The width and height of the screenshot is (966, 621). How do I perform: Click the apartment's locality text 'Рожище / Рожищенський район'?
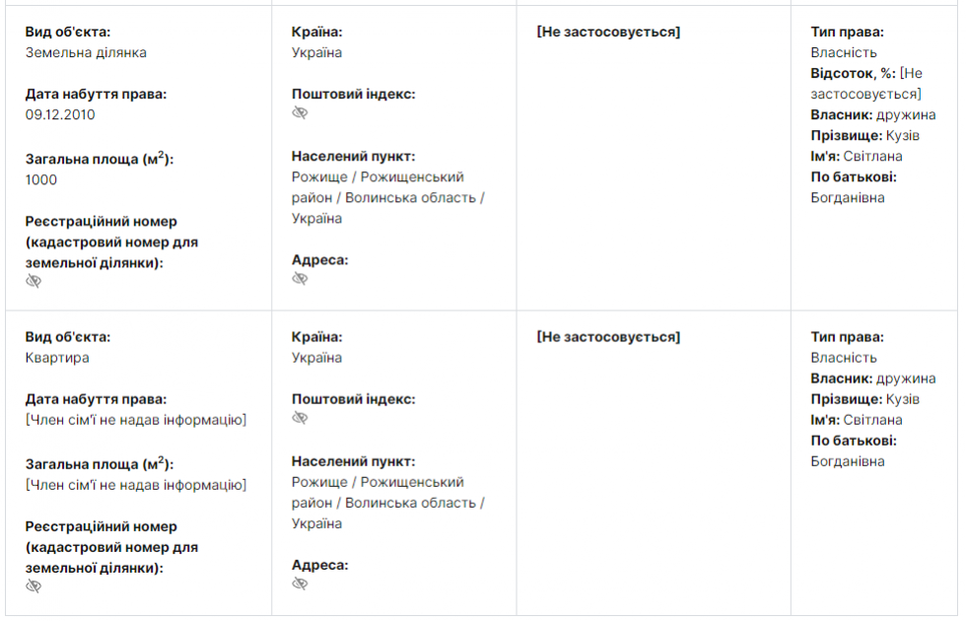[378, 482]
